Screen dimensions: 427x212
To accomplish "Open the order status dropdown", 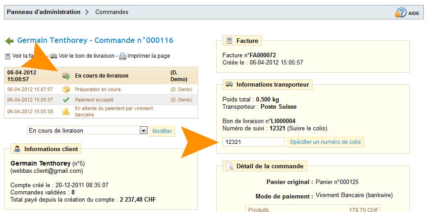I will pyautogui.click(x=143, y=131).
